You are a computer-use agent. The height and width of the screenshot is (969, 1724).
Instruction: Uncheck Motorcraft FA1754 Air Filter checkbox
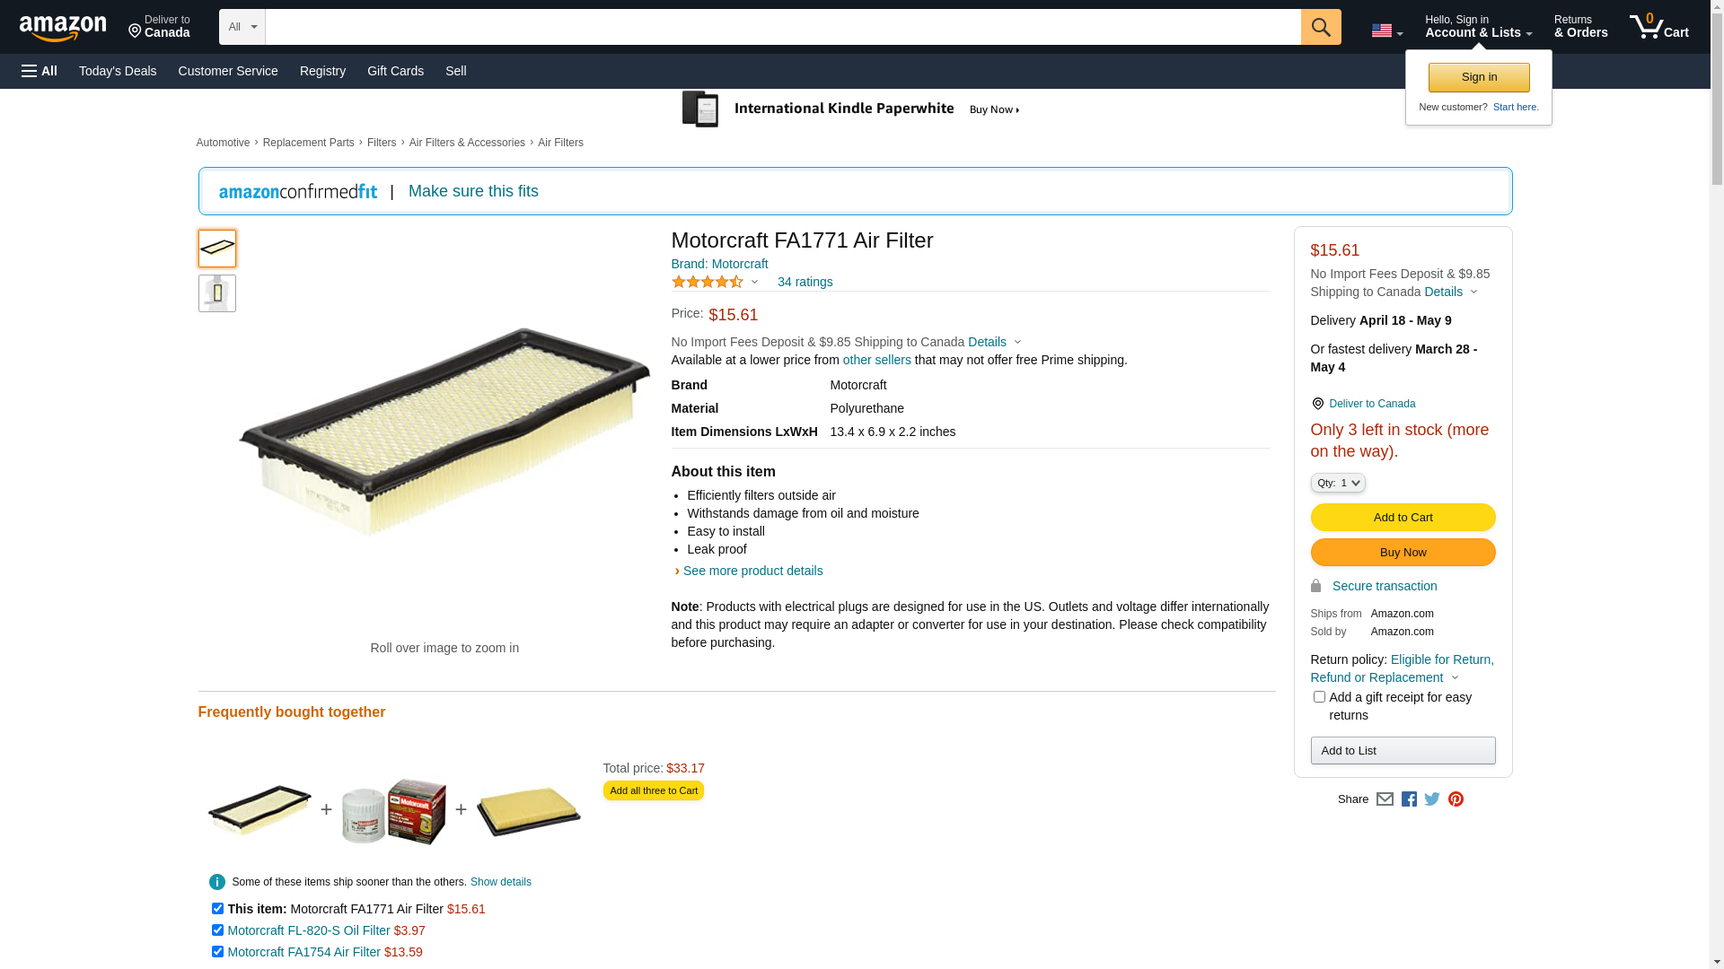point(217,952)
